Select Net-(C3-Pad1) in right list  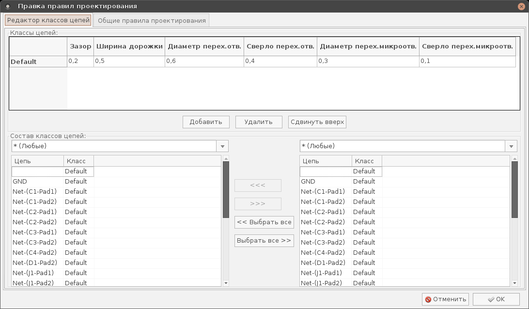point(405,232)
